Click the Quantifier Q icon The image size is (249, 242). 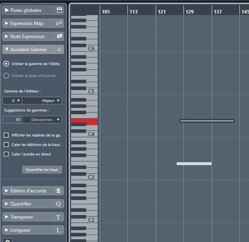58,204
